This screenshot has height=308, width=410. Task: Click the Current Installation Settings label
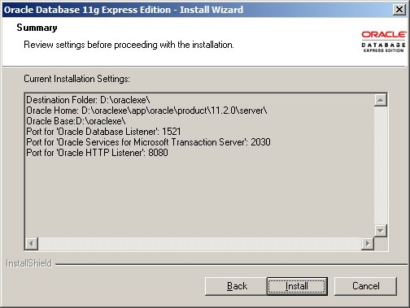pyautogui.click(x=77, y=79)
